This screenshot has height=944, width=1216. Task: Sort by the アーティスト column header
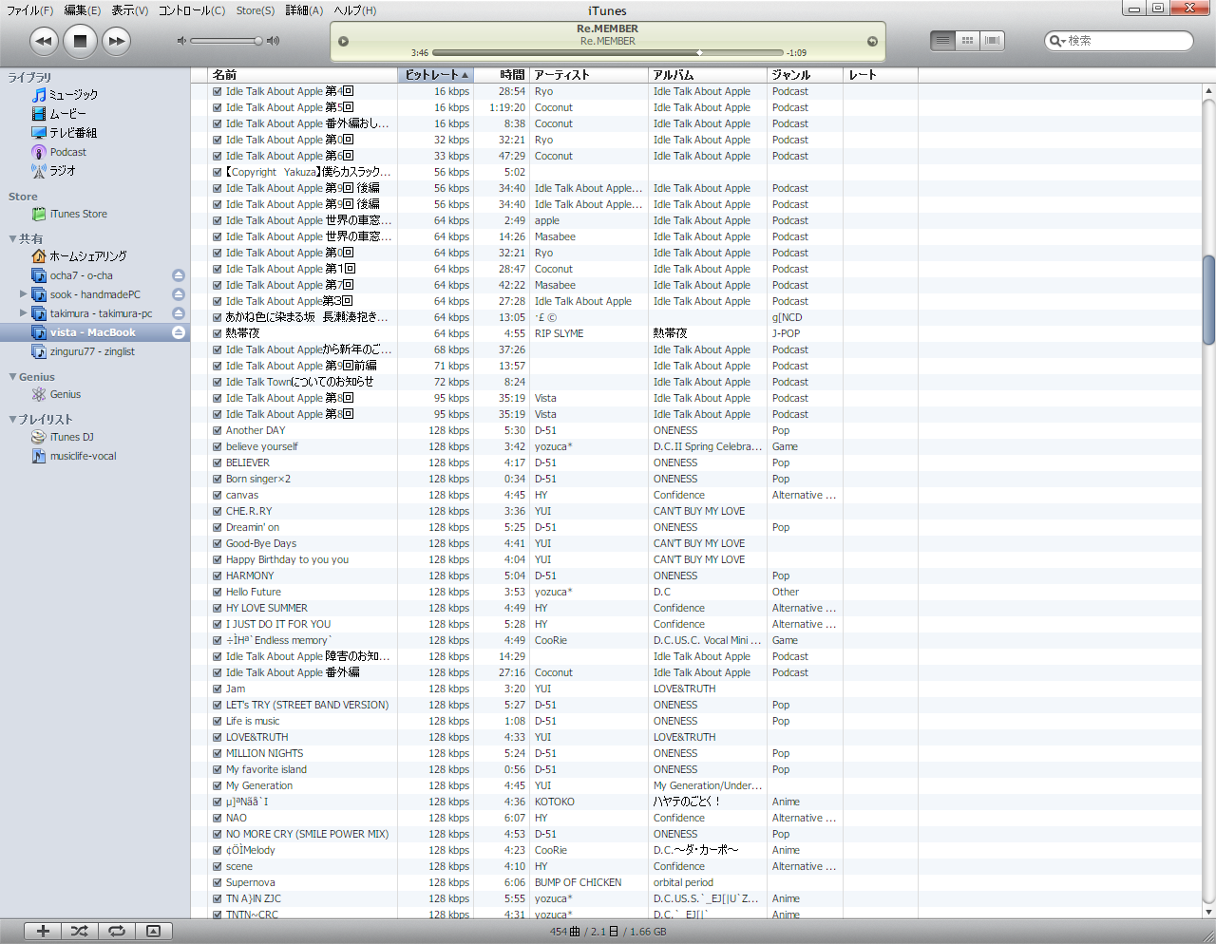coord(589,75)
